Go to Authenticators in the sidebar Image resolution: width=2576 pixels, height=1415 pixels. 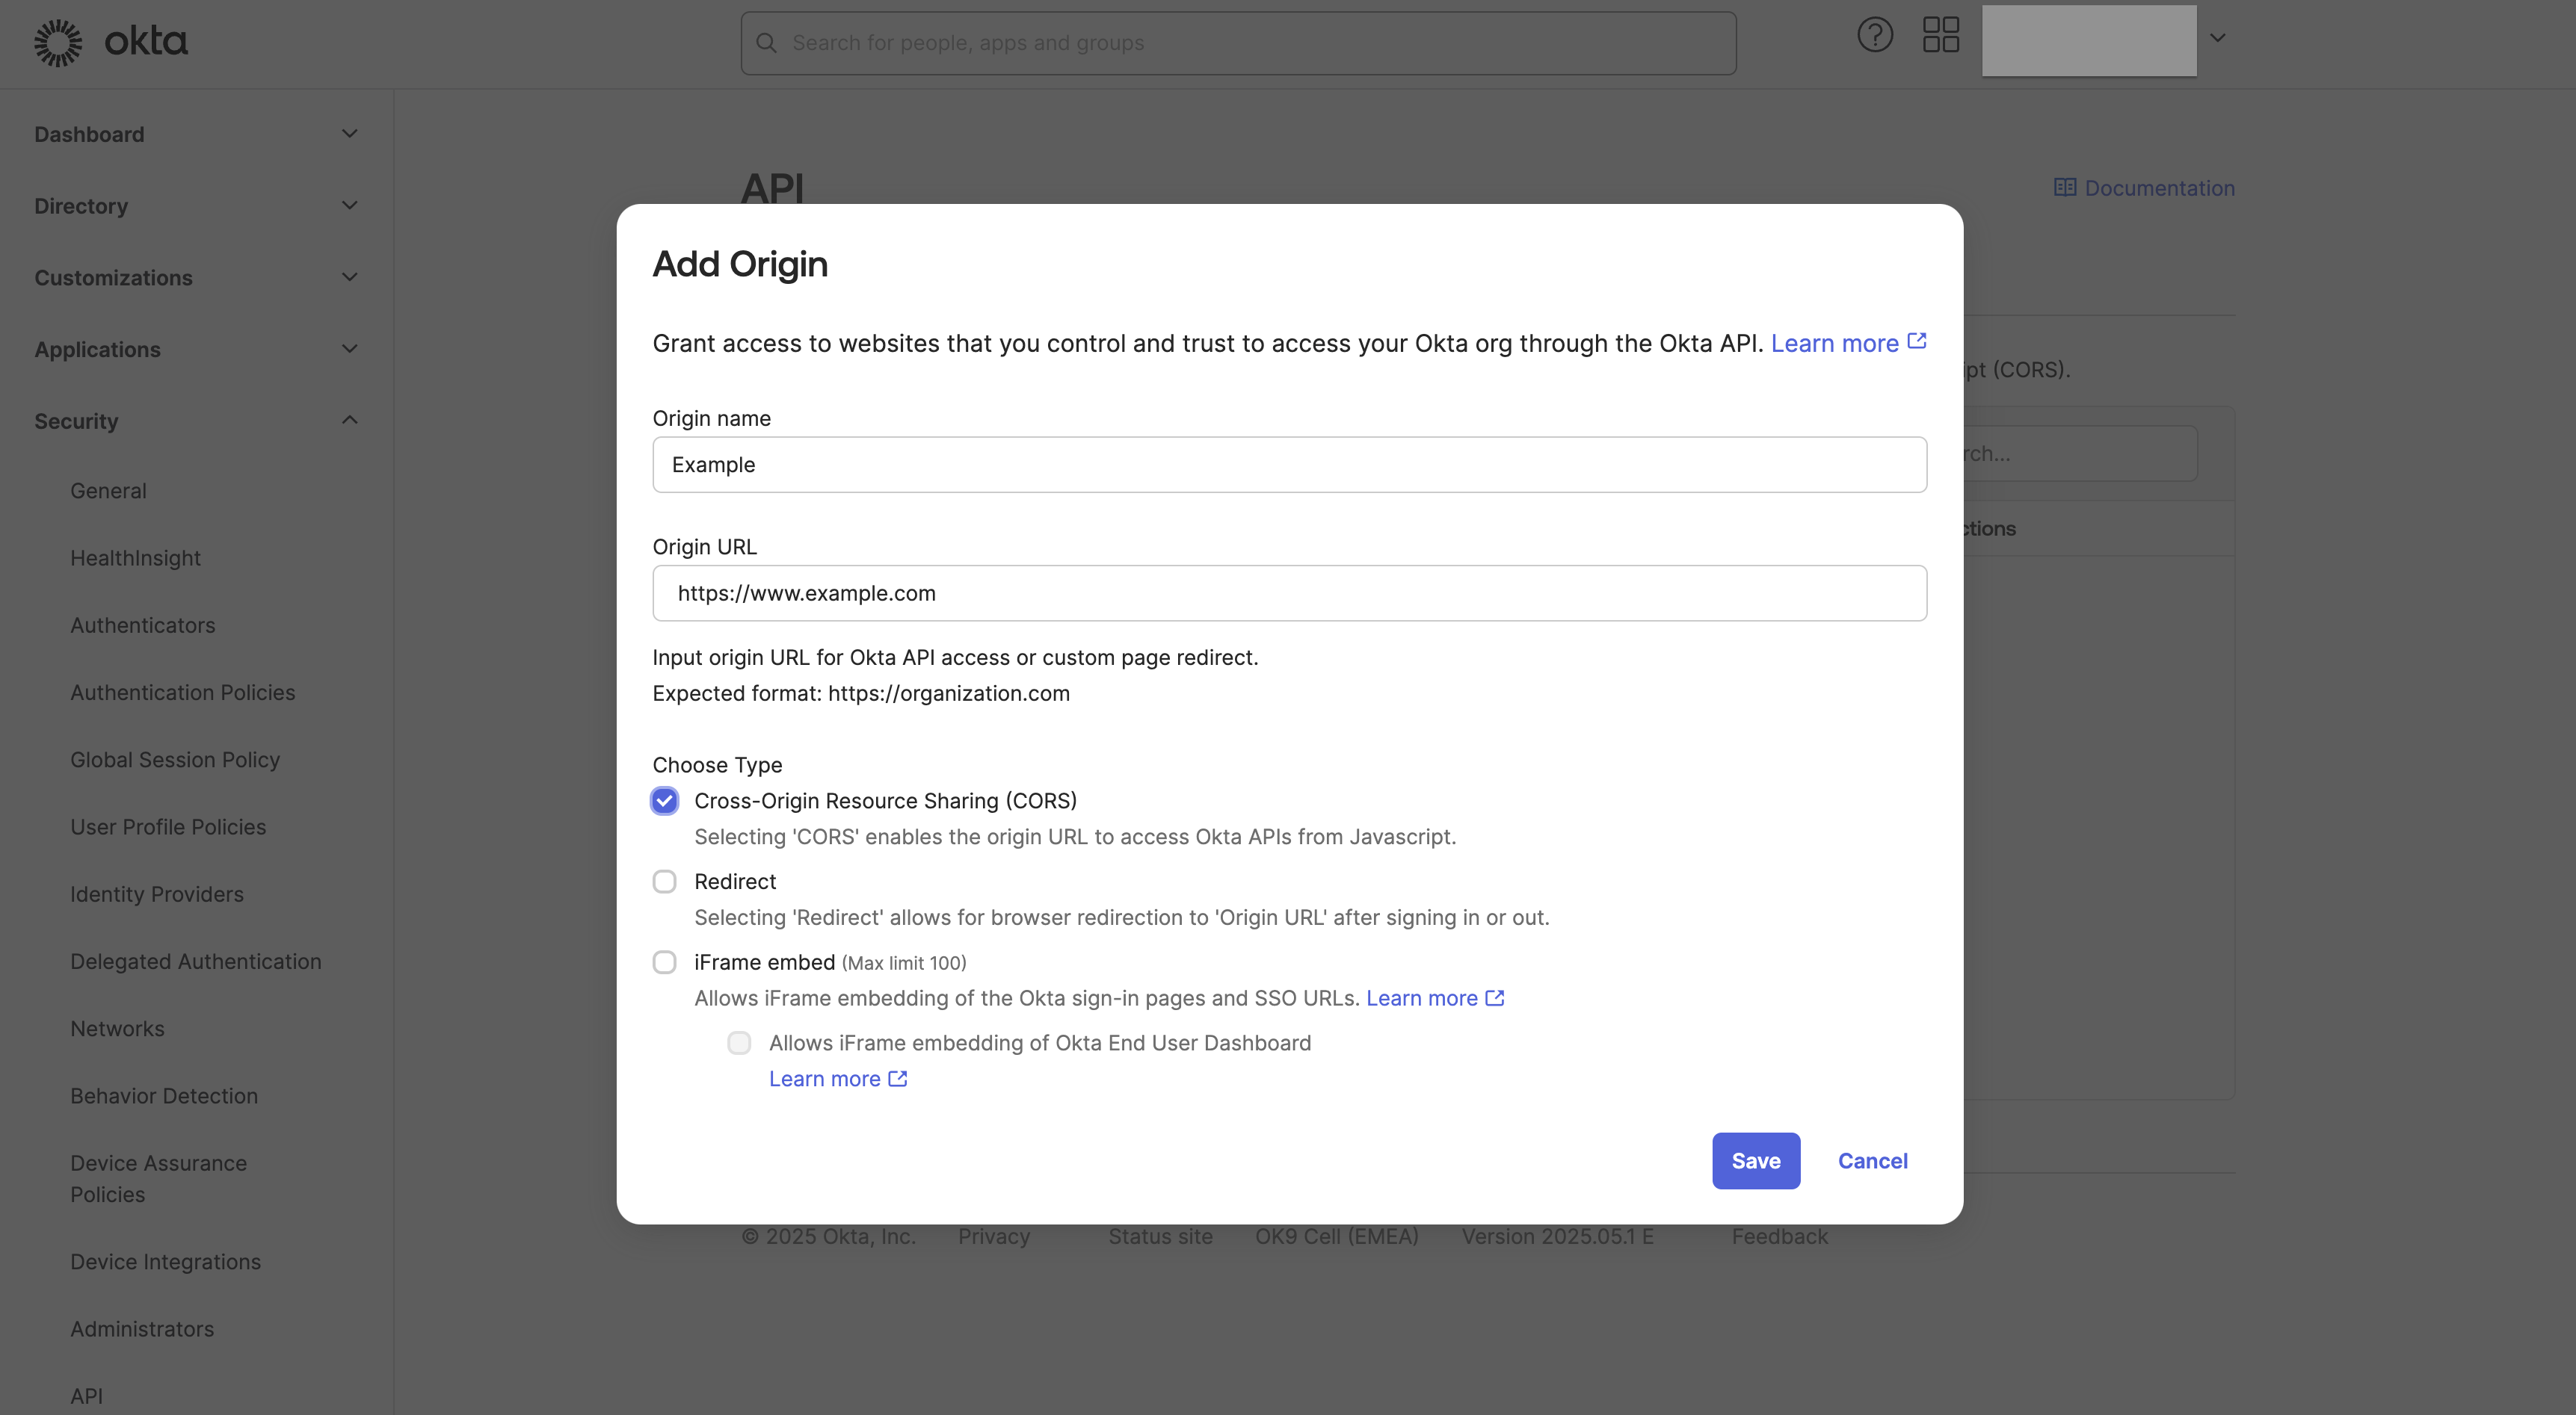142,625
